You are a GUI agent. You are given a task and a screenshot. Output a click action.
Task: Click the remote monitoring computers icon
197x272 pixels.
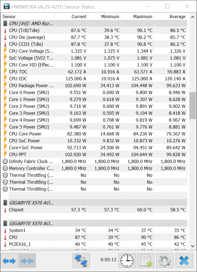coord(81,260)
